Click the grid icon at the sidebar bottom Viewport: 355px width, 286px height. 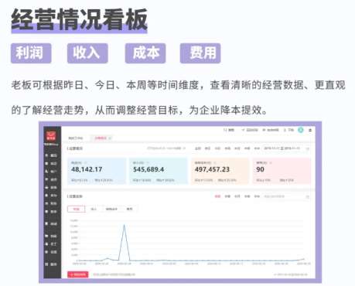pos(46,264)
